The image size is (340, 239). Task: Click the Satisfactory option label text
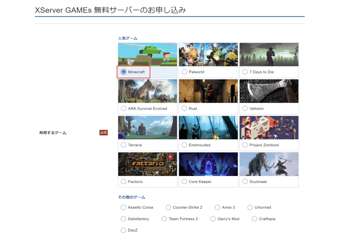(x=138, y=219)
